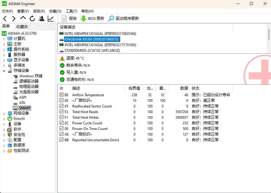Viewport: 271px width, 193px height.
Task: Switch to the 收藏夹 tab
Action: point(22,27)
